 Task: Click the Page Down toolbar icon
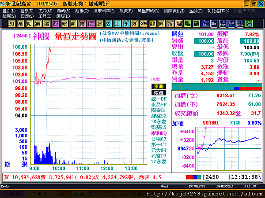pyautogui.click(x=231, y=24)
